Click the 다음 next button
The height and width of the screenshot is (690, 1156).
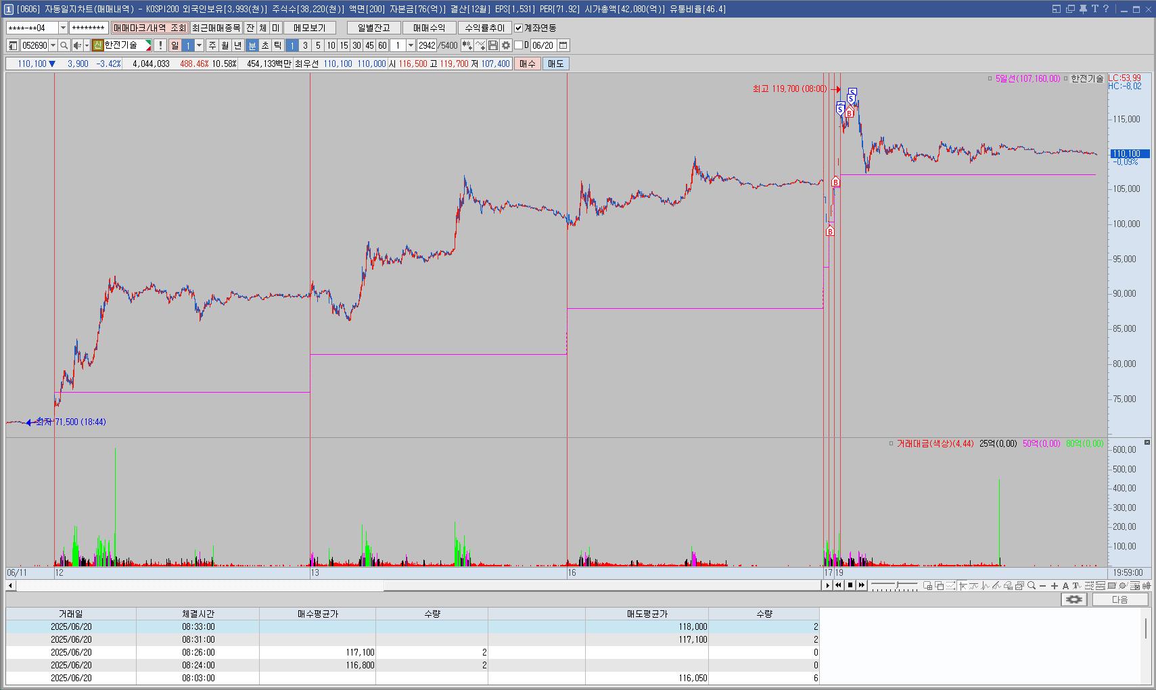tap(1120, 599)
